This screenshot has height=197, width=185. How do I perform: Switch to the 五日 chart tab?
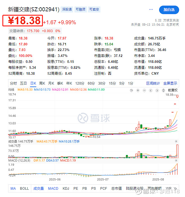click(x=23, y=83)
